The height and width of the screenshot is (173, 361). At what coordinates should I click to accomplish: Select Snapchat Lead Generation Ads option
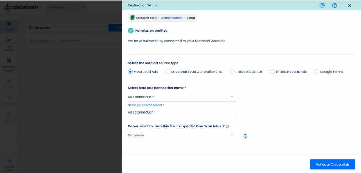pos(168,72)
